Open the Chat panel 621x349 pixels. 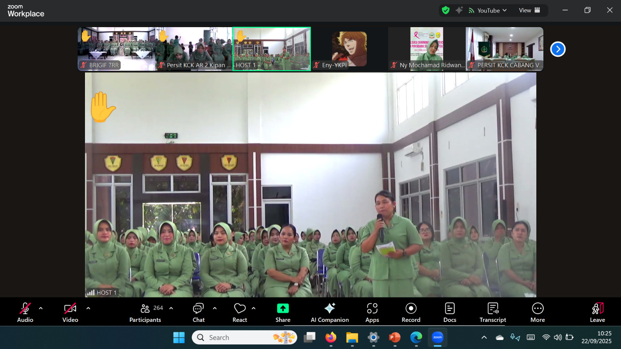click(x=198, y=312)
